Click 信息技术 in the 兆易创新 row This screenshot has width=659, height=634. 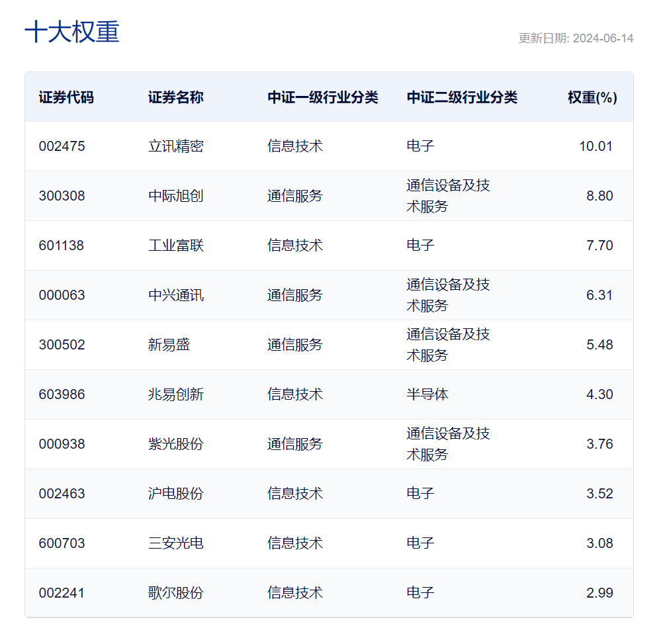(x=295, y=394)
